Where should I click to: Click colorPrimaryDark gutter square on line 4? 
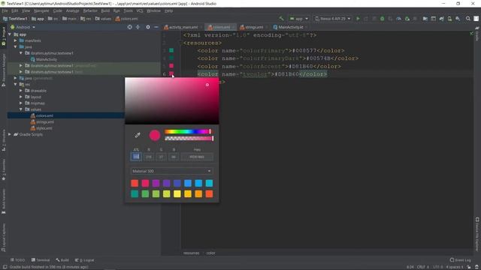coord(171,58)
